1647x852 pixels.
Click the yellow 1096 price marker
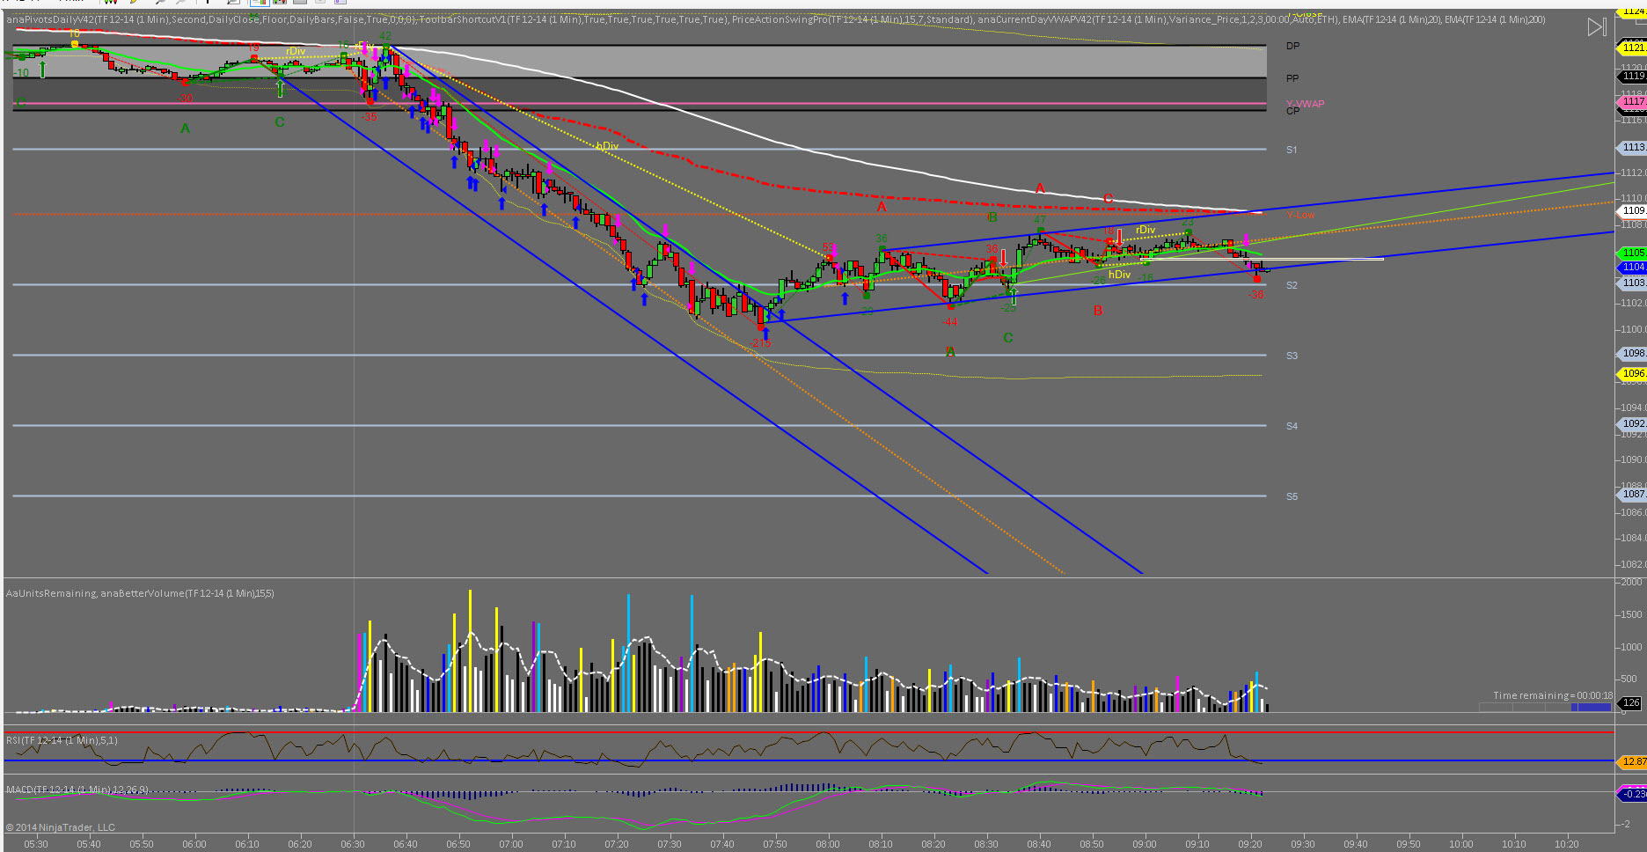[1632, 374]
